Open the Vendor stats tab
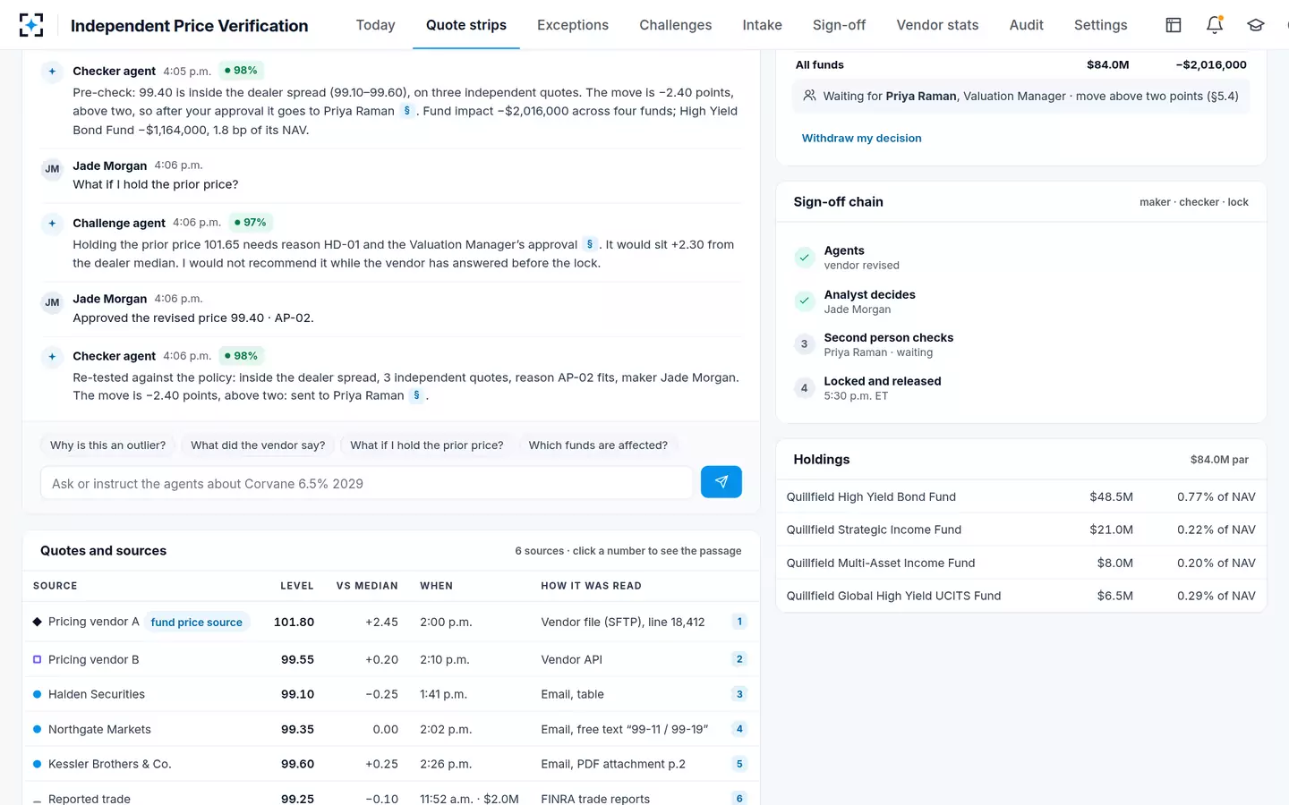 point(937,25)
